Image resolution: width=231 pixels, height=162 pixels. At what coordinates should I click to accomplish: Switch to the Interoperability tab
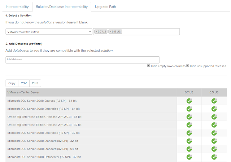tap(17, 7)
